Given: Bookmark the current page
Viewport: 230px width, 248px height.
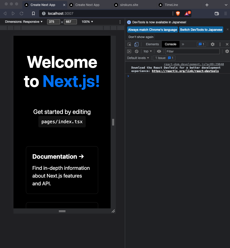Looking at the screenshot, I should coord(33,14).
